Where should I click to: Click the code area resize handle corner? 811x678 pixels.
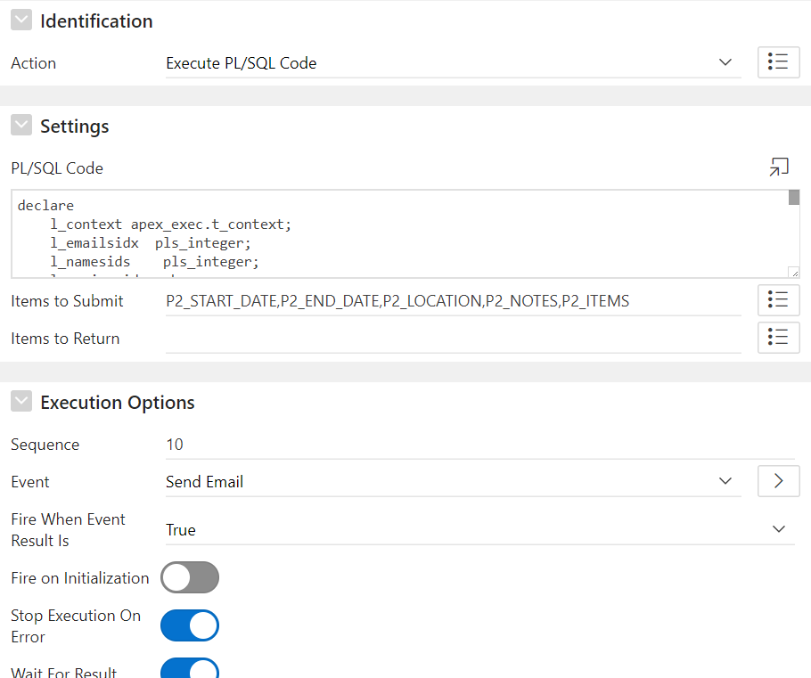(x=793, y=273)
